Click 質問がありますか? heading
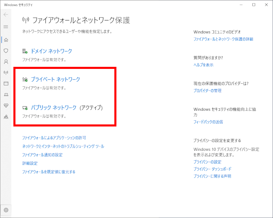273x218 pixels. click(x=208, y=58)
